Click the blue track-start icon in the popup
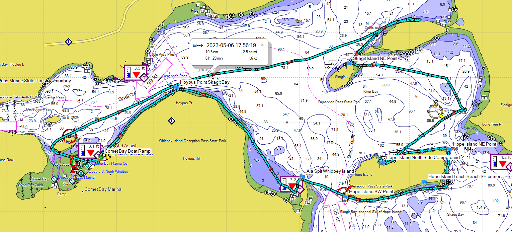The width and height of the screenshot is (512, 232). coord(194,45)
